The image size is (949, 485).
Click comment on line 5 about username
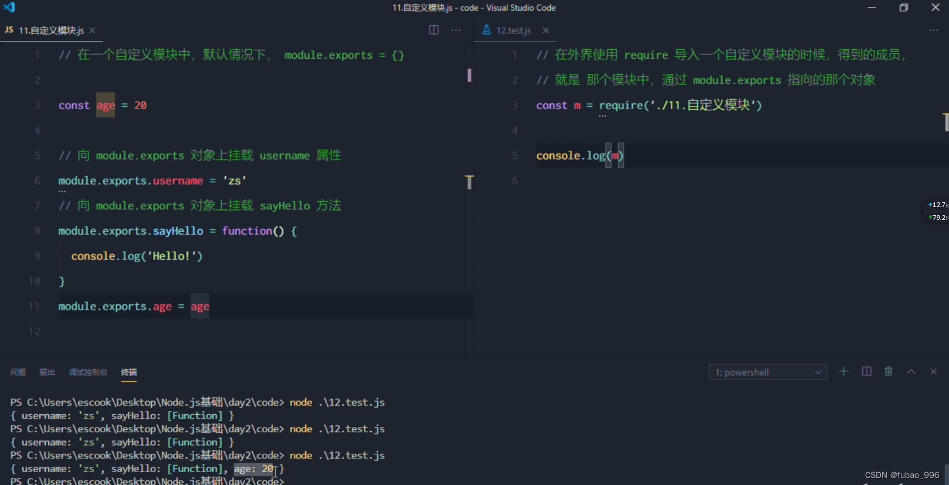[199, 155]
